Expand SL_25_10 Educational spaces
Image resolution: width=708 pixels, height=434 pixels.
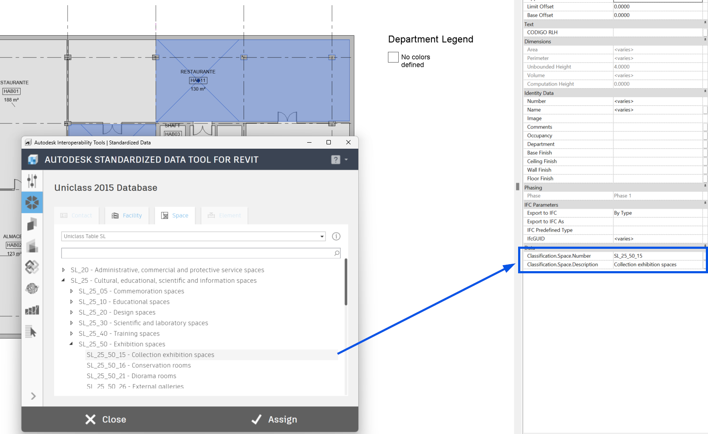point(72,302)
